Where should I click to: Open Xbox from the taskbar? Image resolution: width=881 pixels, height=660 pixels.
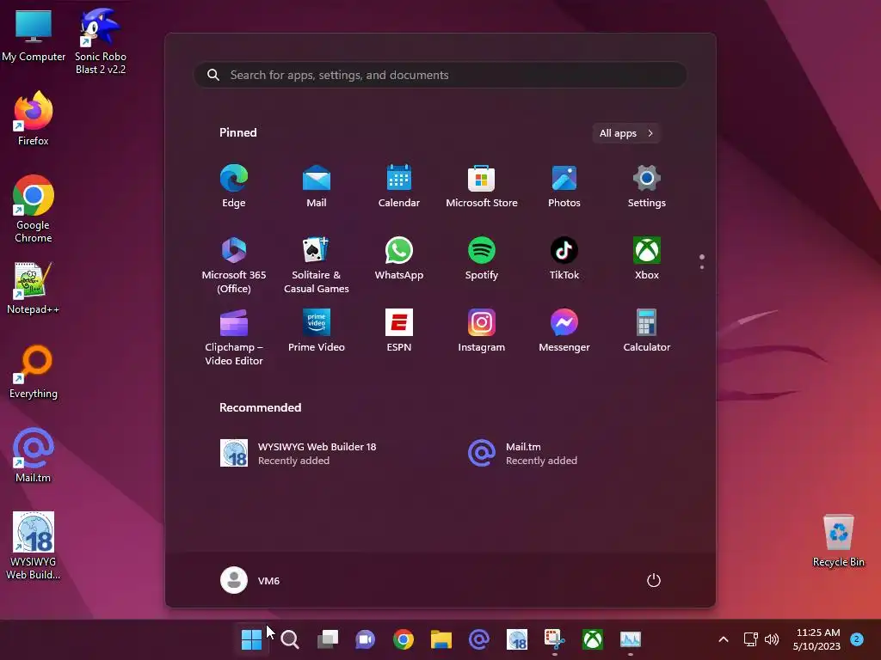tap(592, 639)
